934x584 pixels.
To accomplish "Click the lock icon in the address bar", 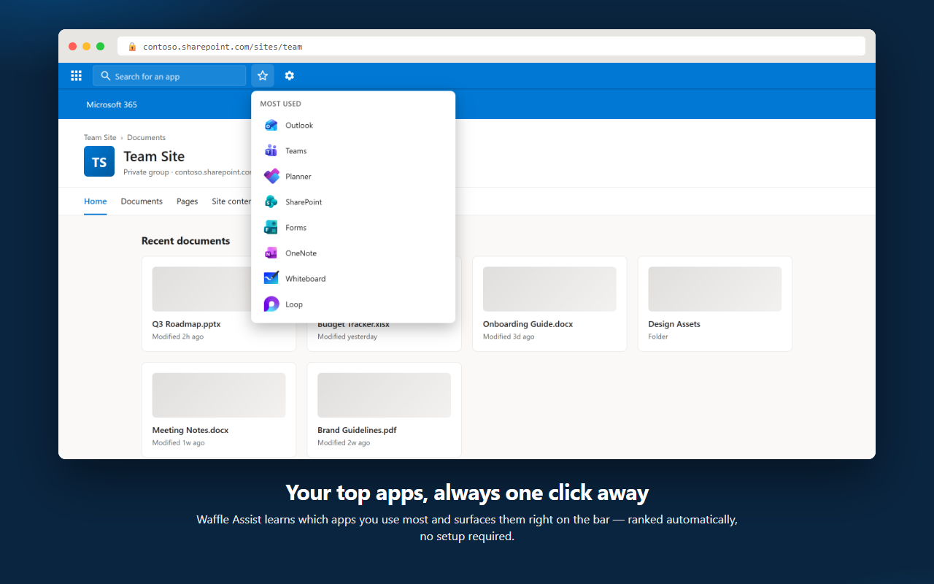I will (132, 47).
